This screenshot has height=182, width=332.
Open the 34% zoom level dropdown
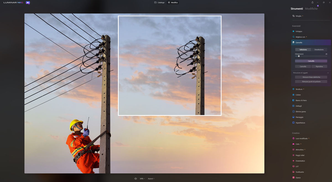pyautogui.click(x=142, y=179)
